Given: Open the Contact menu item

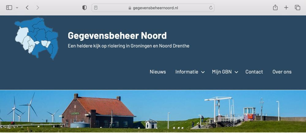Looking at the screenshot, I should [x=254, y=72].
